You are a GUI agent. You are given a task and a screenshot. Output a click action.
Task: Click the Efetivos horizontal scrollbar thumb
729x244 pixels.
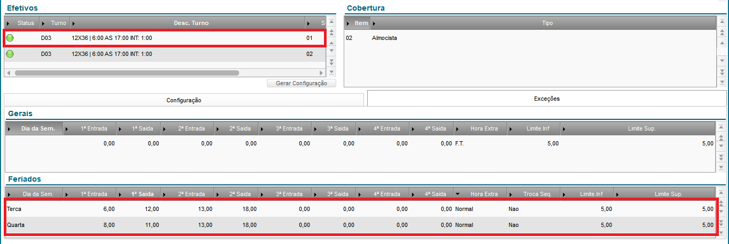point(127,72)
